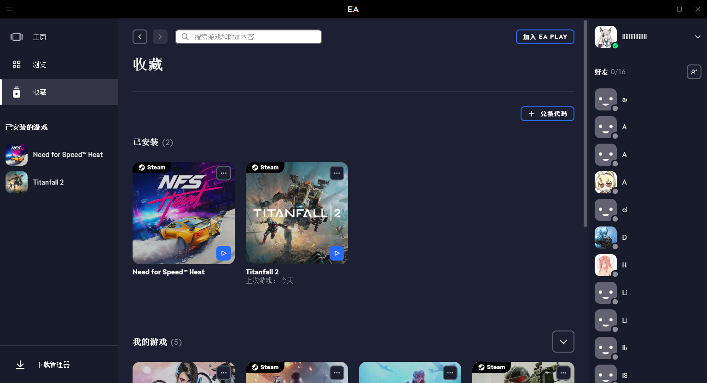Open options menu on Need for Speed Heat card
Viewport: 707px width, 383px height.
[x=224, y=173]
